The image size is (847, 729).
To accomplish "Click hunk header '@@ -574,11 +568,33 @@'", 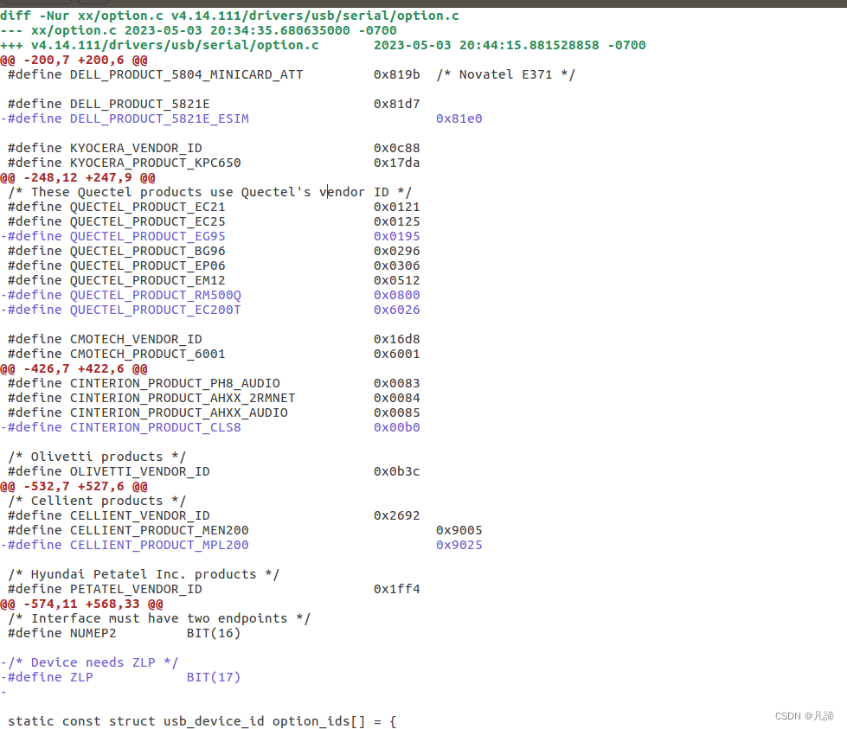I will [x=81, y=604].
